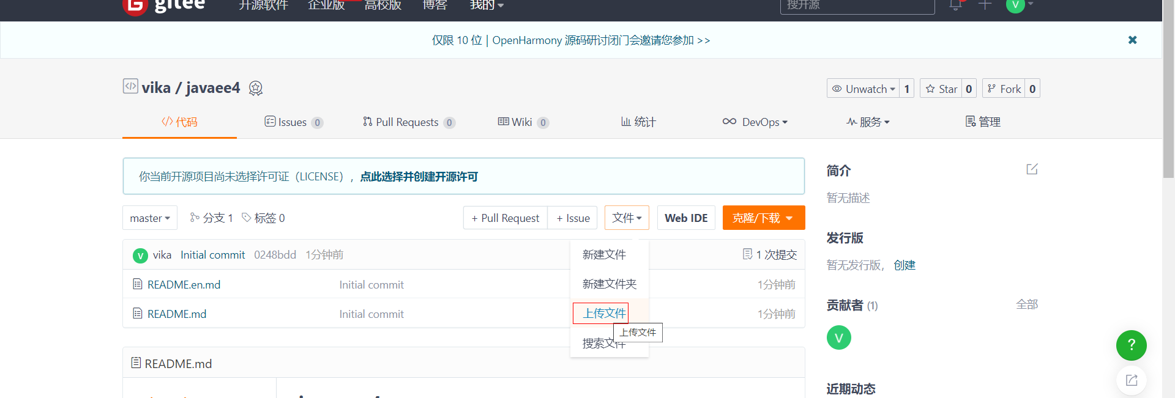This screenshot has width=1175, height=398.
Task: Open the javaee4 repository name link
Action: point(213,88)
